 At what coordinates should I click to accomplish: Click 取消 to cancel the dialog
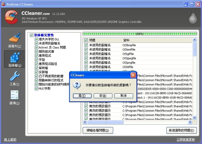(124, 96)
